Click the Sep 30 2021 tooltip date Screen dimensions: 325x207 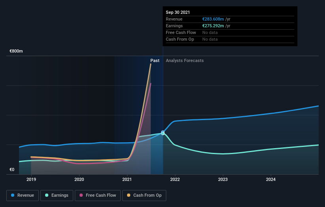(178, 12)
